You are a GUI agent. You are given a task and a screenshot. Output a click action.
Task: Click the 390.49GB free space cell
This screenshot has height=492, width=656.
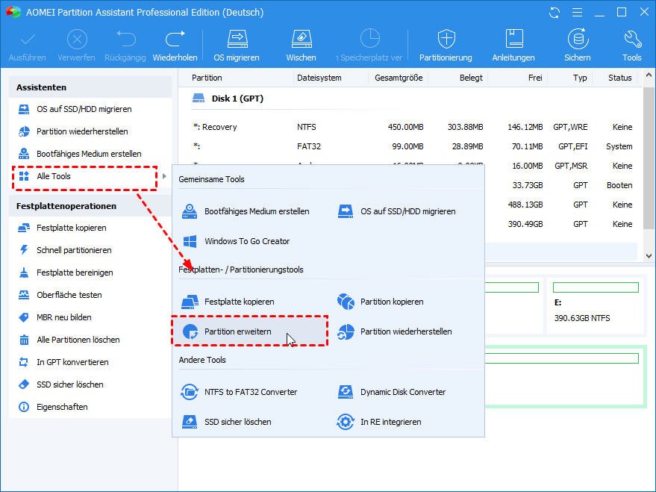click(525, 224)
